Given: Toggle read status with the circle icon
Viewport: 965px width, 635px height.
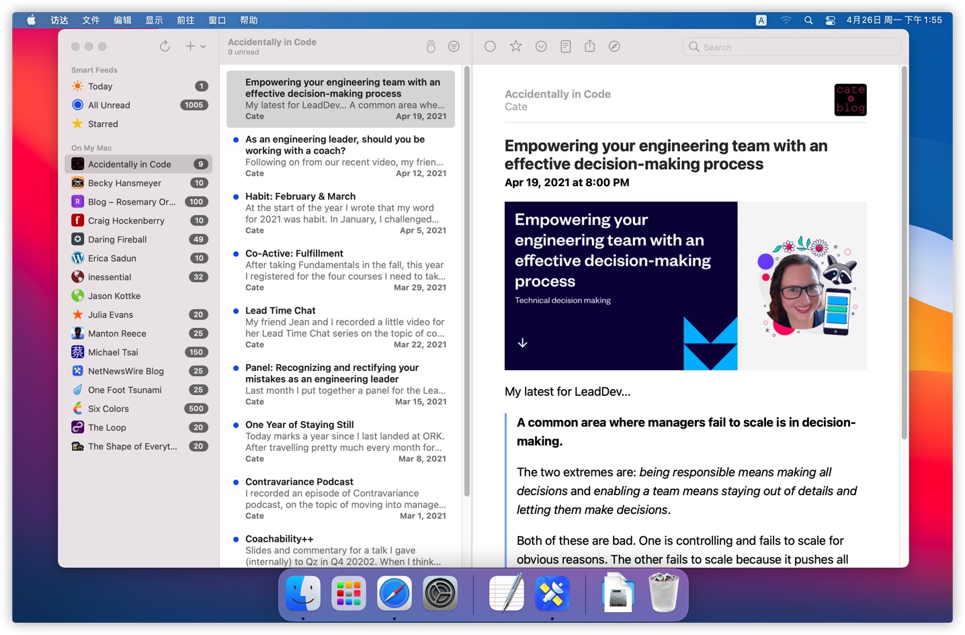Looking at the screenshot, I should pyautogui.click(x=490, y=46).
